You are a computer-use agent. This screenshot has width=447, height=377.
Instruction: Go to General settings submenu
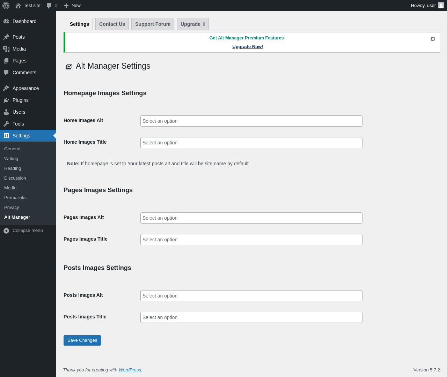(x=12, y=149)
